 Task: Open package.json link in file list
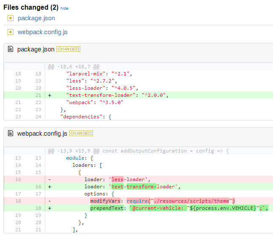pyautogui.click(x=36, y=18)
